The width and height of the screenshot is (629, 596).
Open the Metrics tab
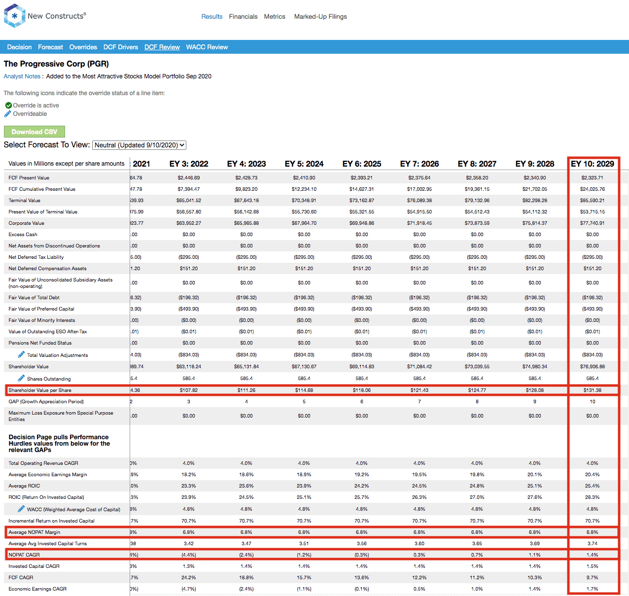tap(275, 16)
